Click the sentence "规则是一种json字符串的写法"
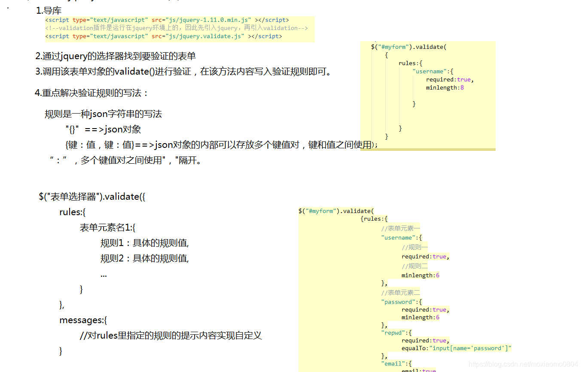Viewport: 582px width, 372px height. coord(104,114)
